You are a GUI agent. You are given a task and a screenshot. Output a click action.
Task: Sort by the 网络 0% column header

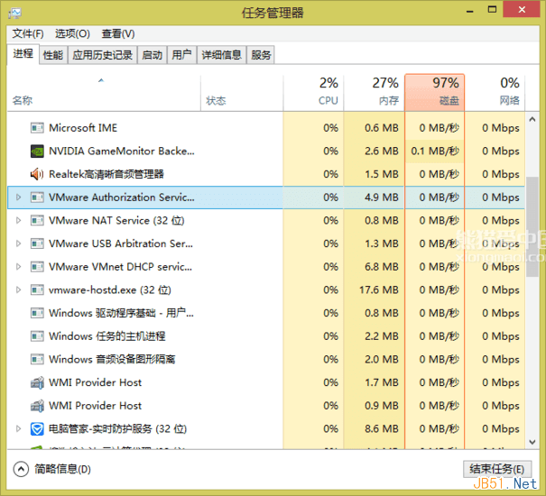495,93
